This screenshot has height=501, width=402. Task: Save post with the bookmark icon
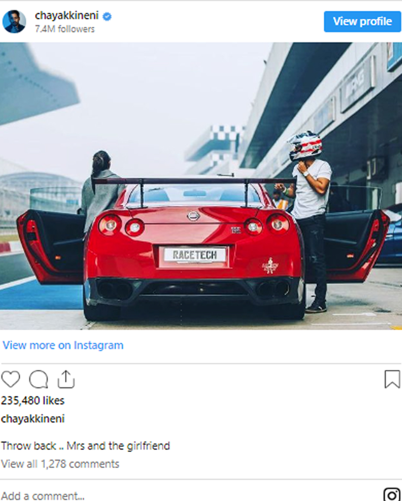(x=392, y=379)
